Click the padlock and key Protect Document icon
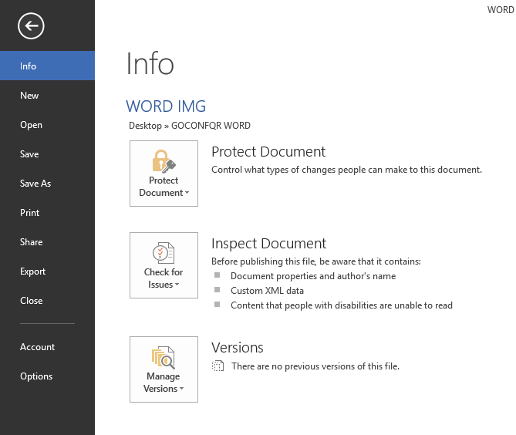The height and width of the screenshot is (435, 516). 164,161
